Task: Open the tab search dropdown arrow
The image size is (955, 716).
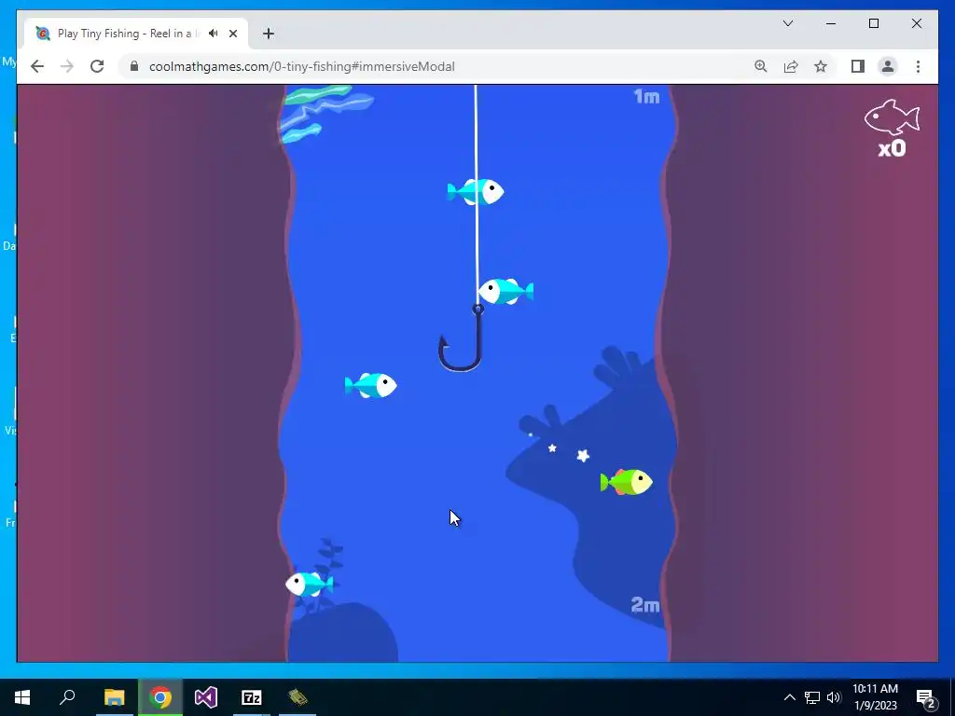Action: coord(787,23)
